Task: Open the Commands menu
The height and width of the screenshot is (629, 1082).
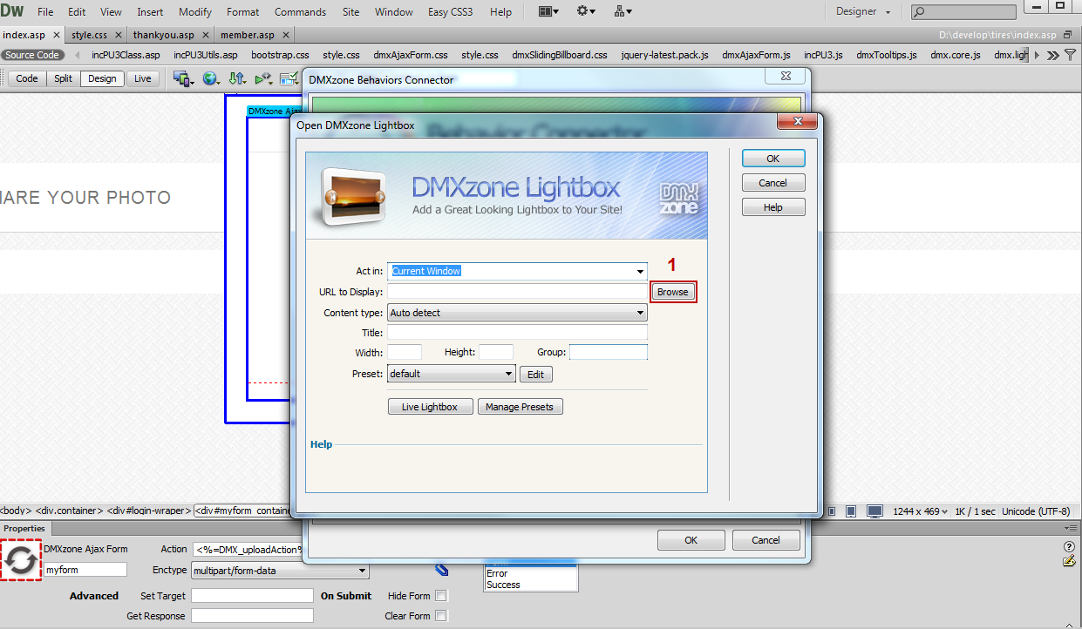Action: [300, 12]
